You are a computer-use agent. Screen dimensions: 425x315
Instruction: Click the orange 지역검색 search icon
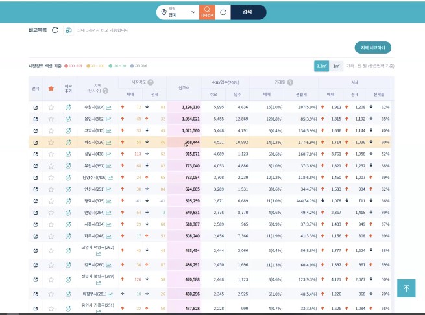point(207,12)
